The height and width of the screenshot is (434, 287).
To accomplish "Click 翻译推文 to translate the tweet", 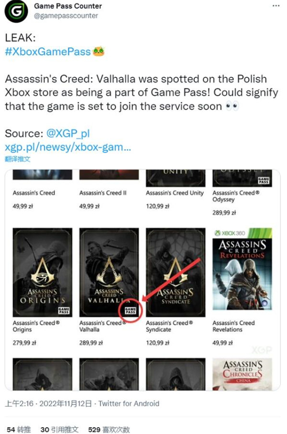I will 17,159.
